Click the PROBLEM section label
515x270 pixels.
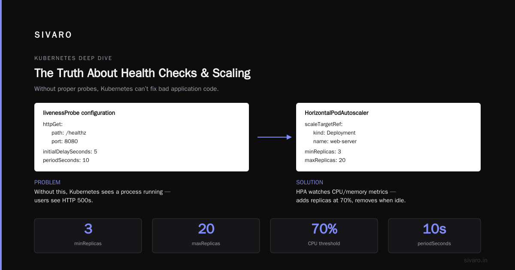47,183
